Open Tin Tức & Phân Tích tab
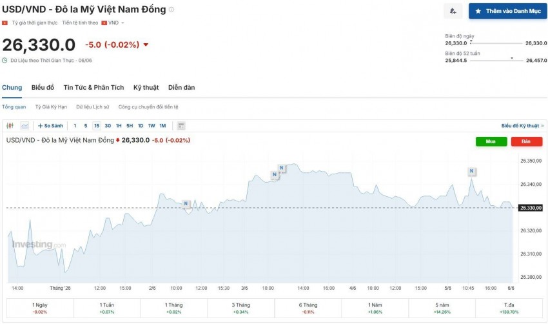Viewport: 548px width, 324px height. (x=93, y=88)
